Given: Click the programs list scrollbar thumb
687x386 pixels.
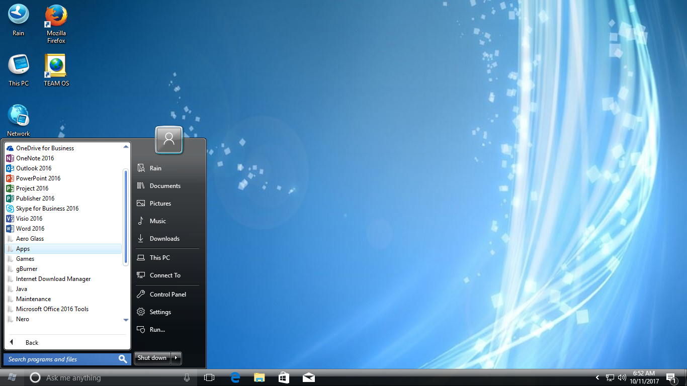Looking at the screenshot, I should [126, 217].
